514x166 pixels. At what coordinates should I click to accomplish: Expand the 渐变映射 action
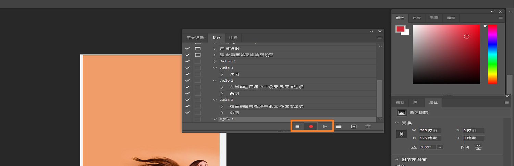[215, 48]
